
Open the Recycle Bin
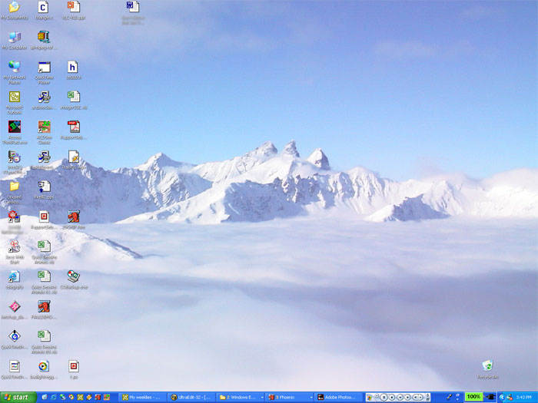[x=487, y=366]
